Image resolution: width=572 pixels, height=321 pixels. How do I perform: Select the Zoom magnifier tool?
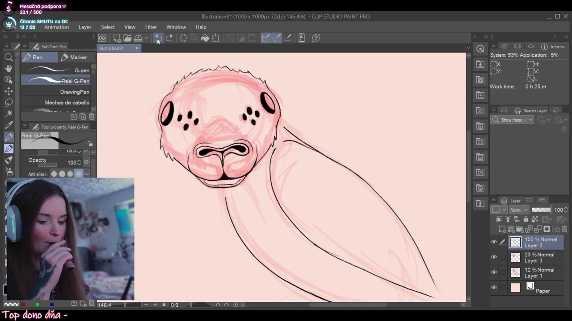pos(8,57)
